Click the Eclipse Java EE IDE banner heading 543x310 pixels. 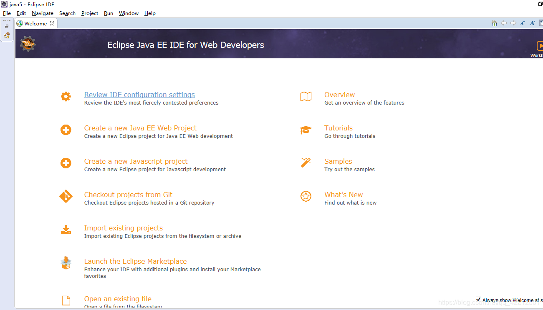(x=186, y=45)
